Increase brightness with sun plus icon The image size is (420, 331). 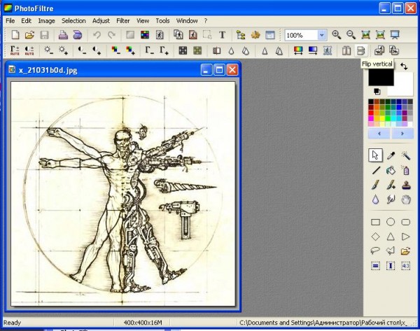pos(63,50)
